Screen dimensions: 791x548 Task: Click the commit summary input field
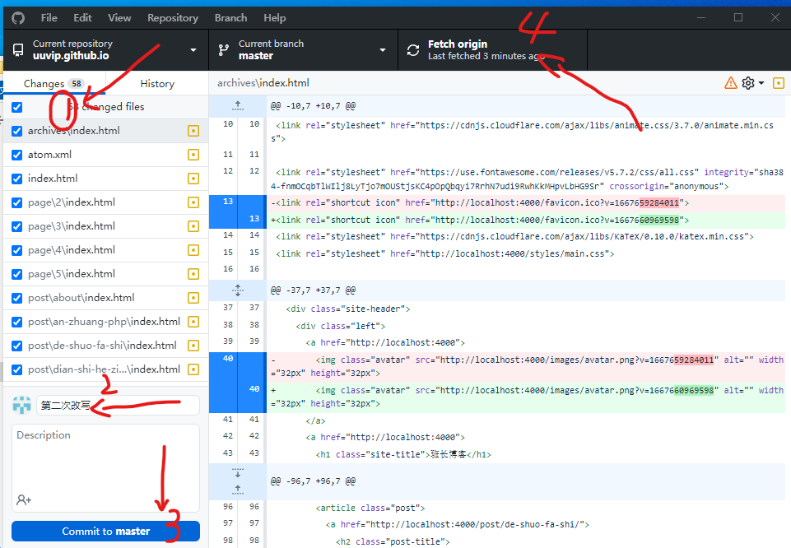click(118, 406)
